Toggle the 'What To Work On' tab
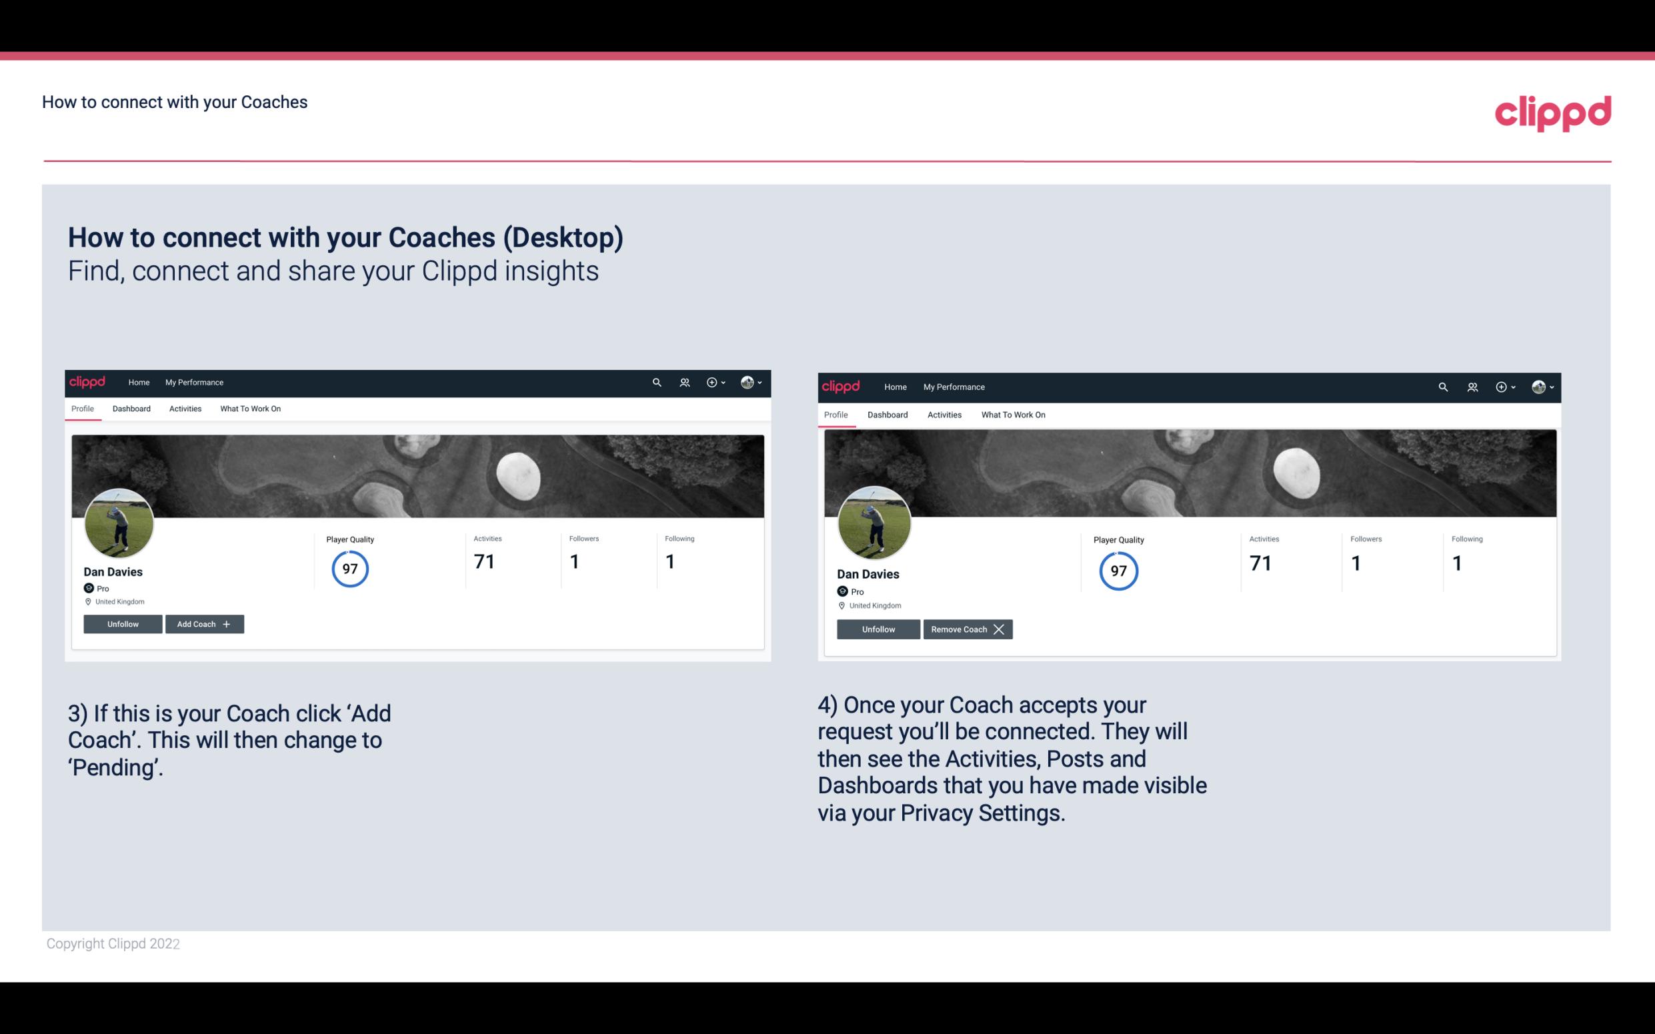The width and height of the screenshot is (1655, 1034). pos(249,409)
